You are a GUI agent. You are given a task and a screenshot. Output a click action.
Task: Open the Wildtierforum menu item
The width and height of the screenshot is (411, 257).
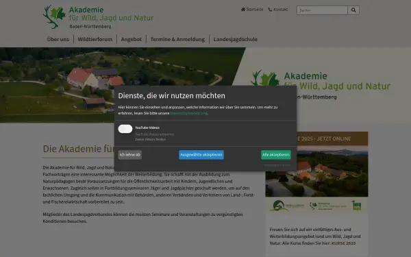coord(95,39)
